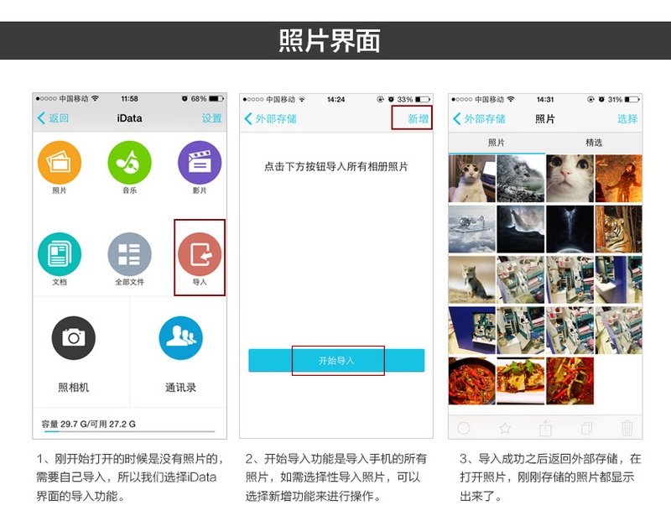This screenshot has height=516, width=671.
Task: Go back using 返回 on iData screen
Action: [x=54, y=118]
